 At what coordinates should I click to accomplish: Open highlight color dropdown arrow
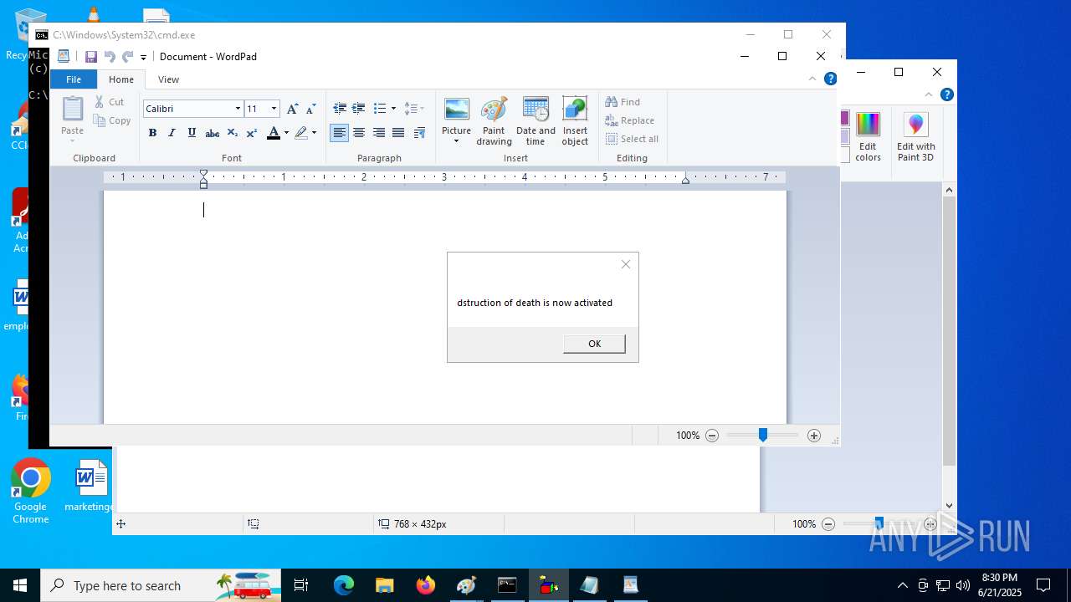(314, 133)
